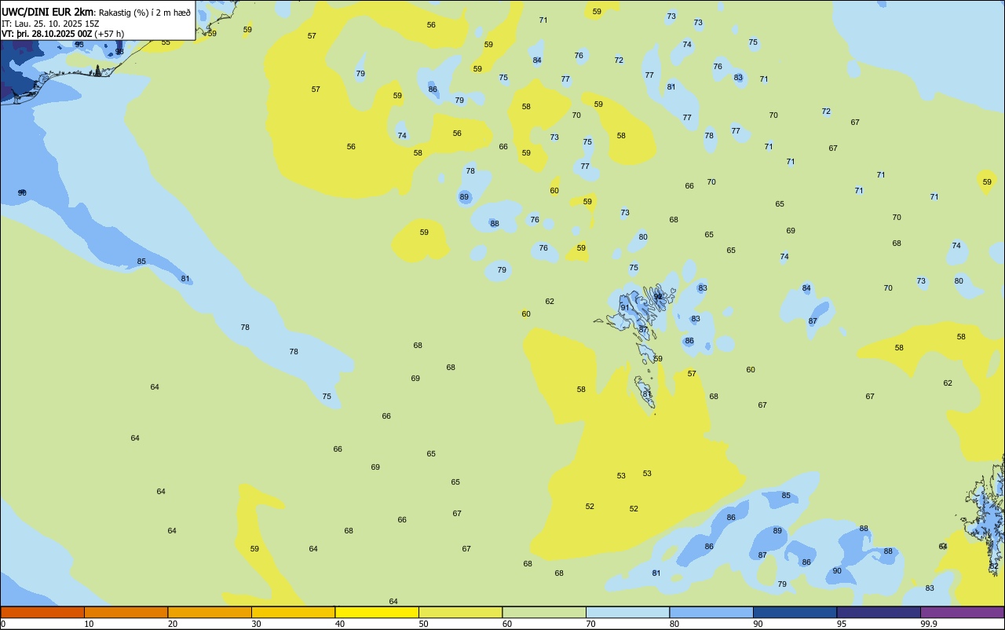Select the purple legend swatch above 99.9

(962, 612)
